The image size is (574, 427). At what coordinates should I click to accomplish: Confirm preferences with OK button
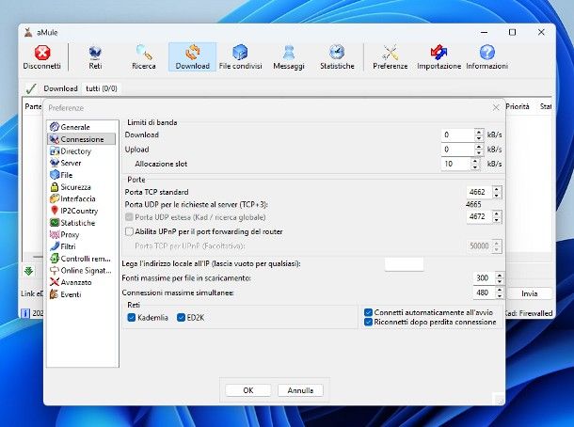[x=248, y=390]
